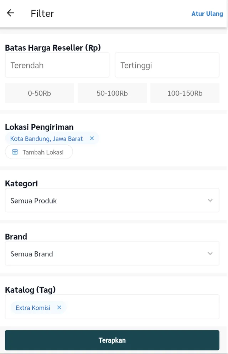The image size is (228, 354).
Task: Focus the Terendah price field
Action: [x=57, y=65]
